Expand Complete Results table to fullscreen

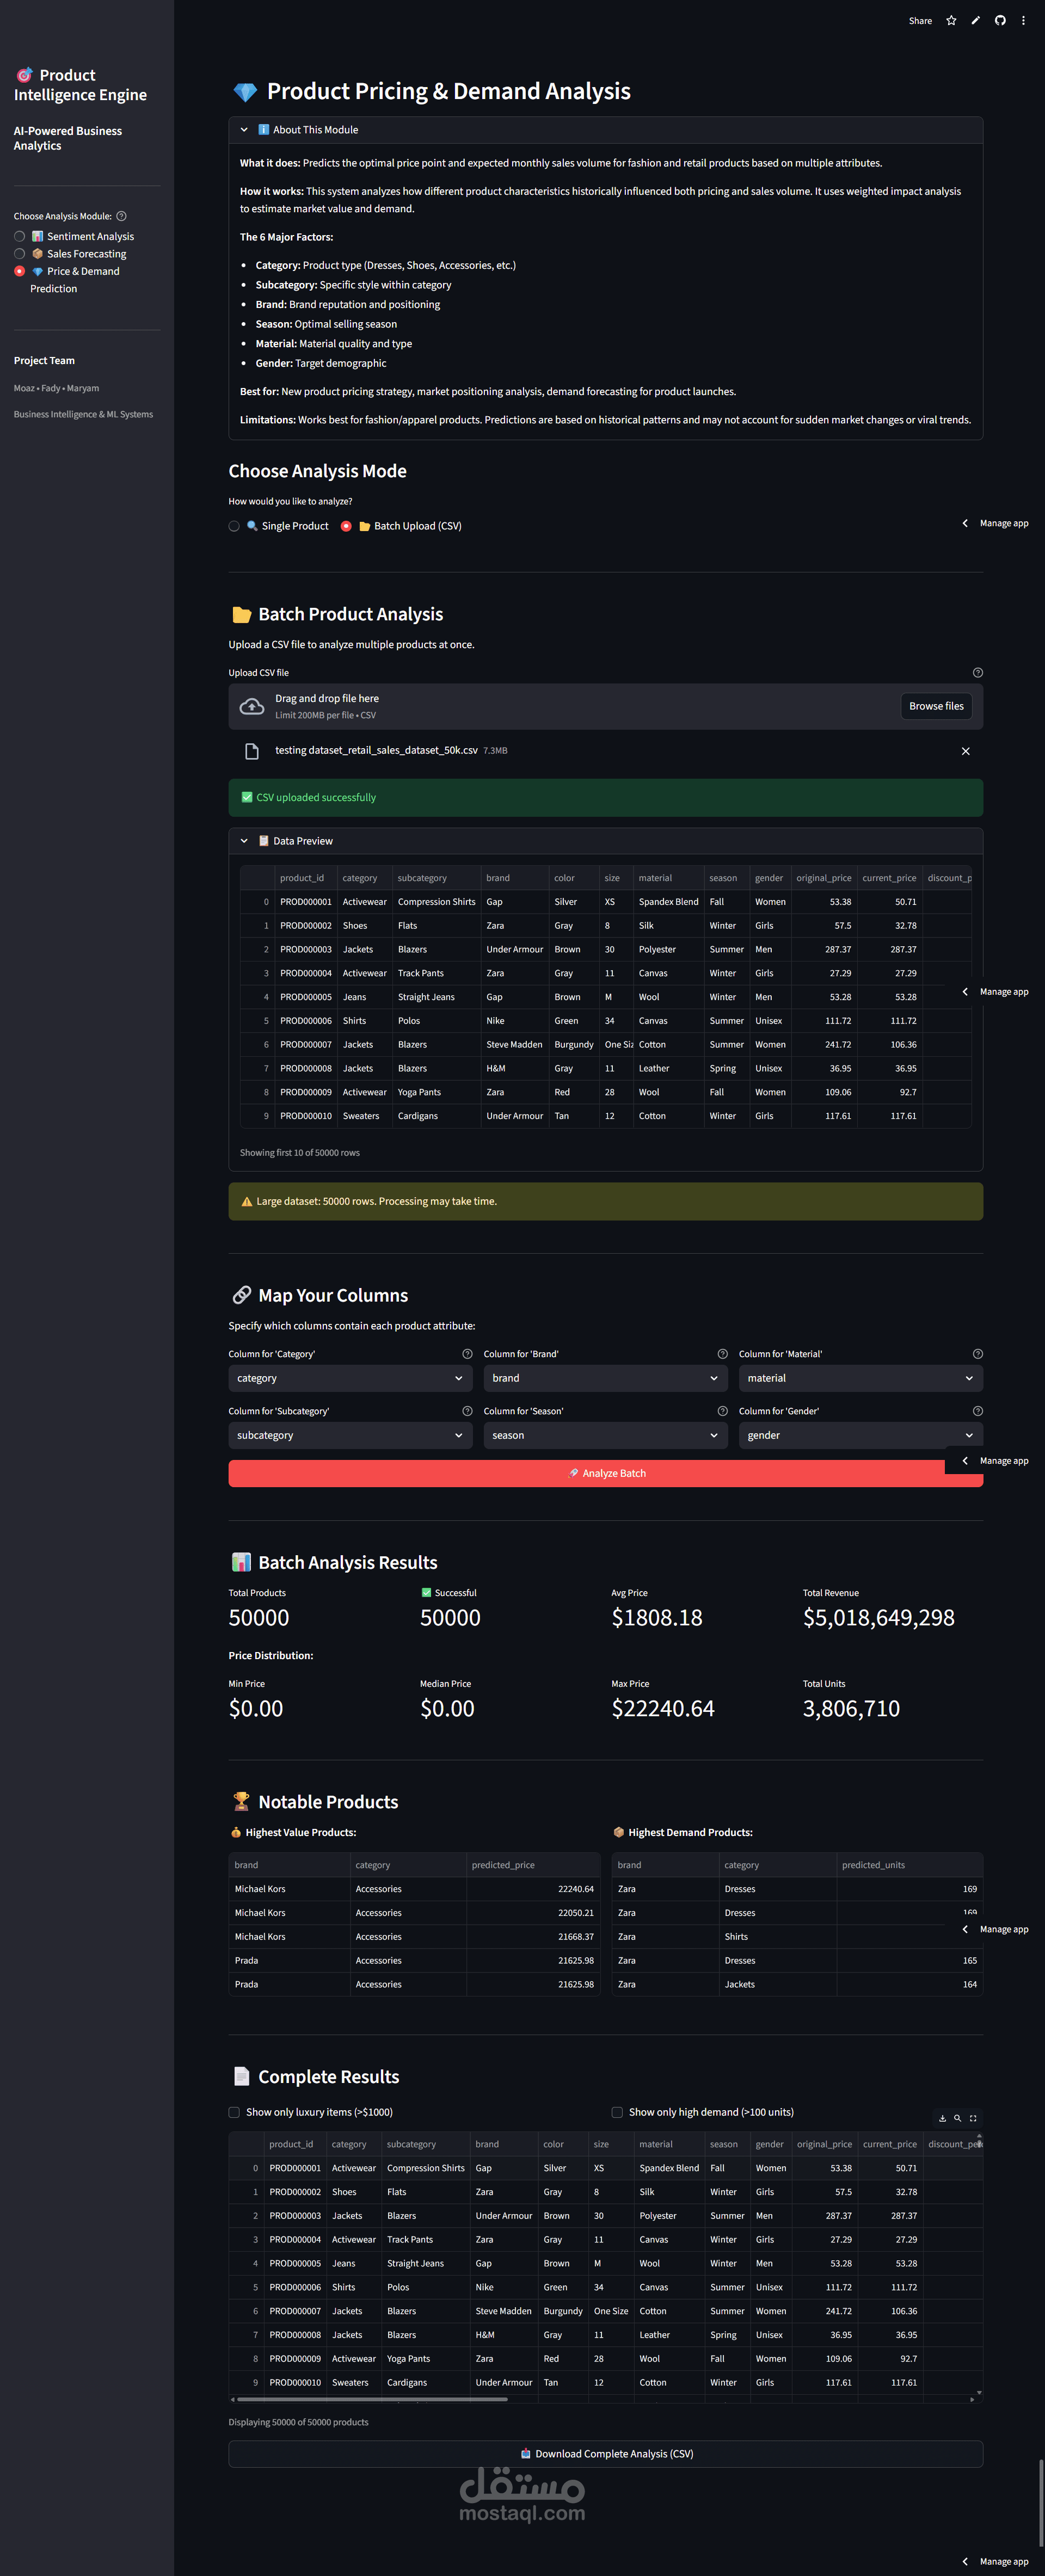click(973, 2118)
